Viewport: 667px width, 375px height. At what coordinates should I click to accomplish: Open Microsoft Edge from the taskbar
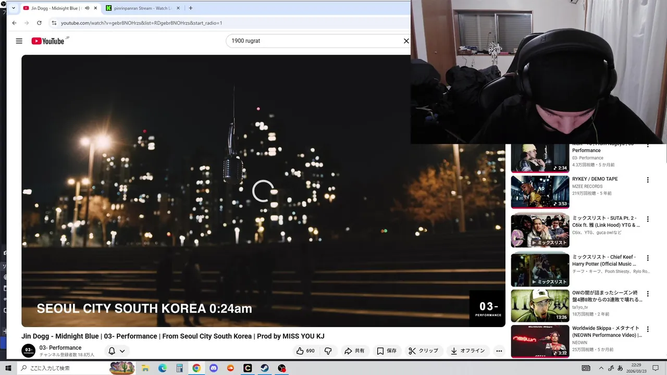[163, 368]
